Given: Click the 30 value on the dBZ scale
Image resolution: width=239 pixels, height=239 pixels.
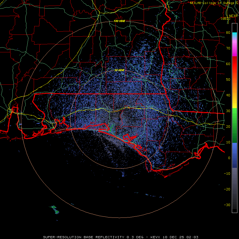Looking at the screenshot, I should (228, 111).
